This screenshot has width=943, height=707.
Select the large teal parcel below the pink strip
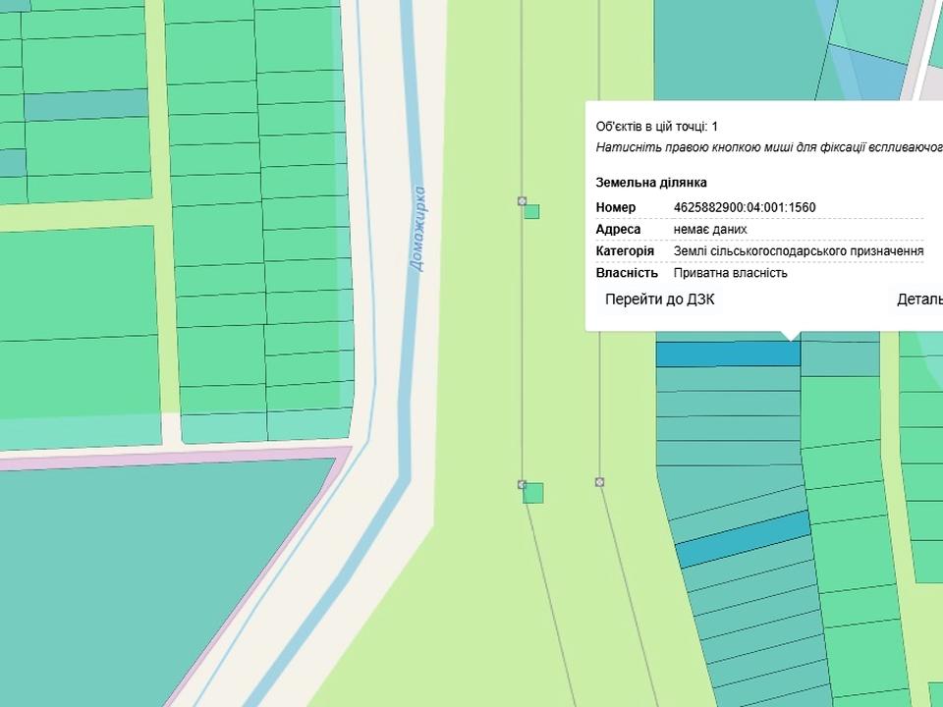[147, 570]
